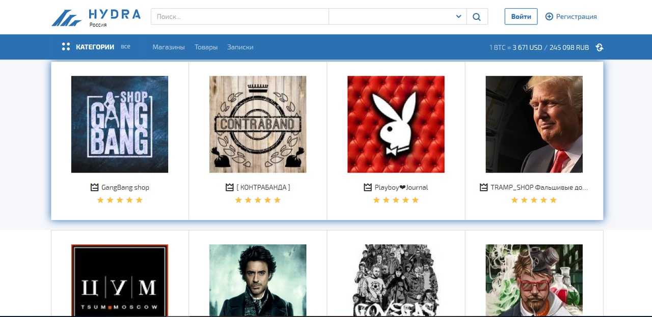Click the star rating under TRAMP_SHOP

tap(534, 200)
